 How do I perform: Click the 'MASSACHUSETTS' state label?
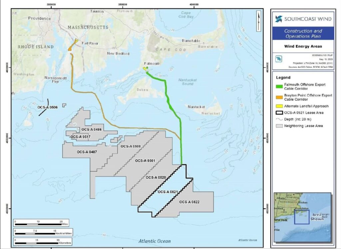pyautogui.click(x=88, y=27)
